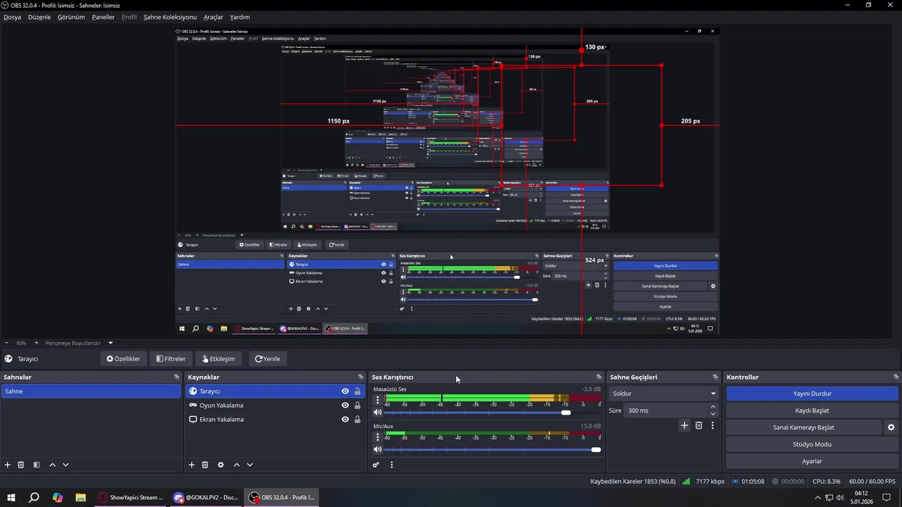Open ShowYapici Stream taskbar app

coord(131,497)
